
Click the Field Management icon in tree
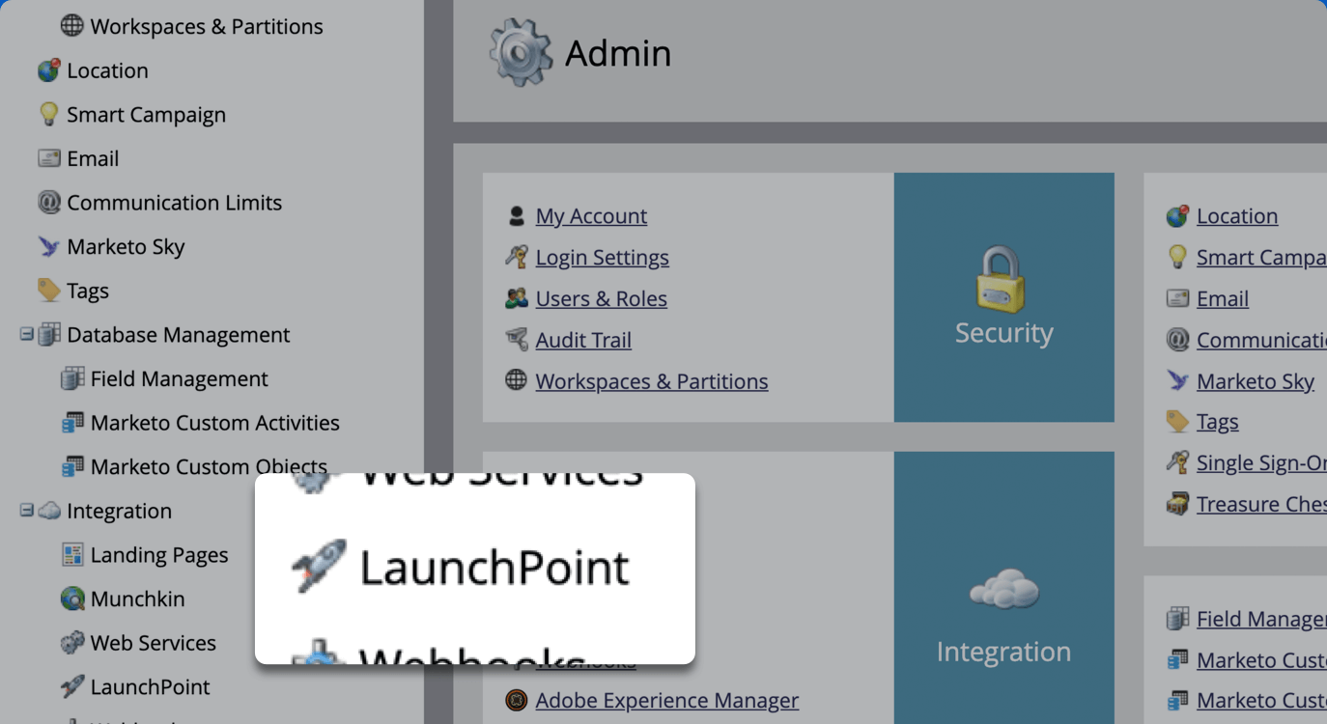[72, 379]
